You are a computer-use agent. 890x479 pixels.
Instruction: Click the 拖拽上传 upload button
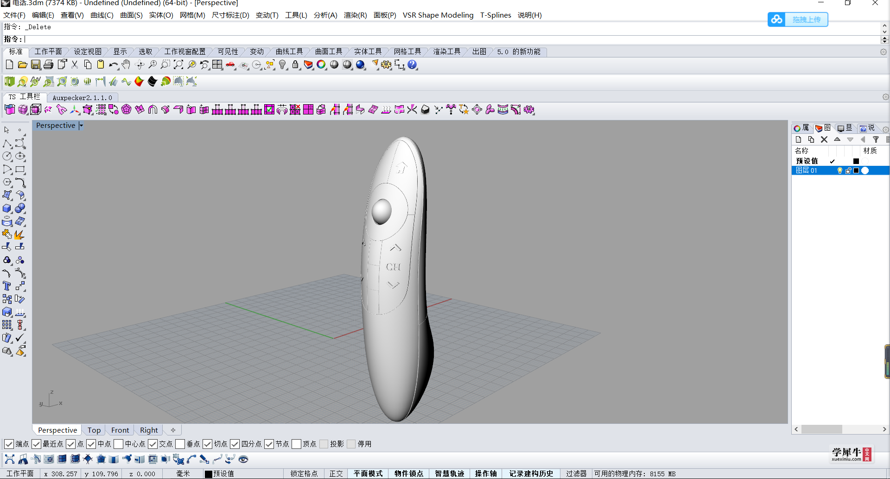click(x=797, y=19)
